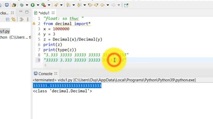Click the Search toolbar icon

coord(56,5)
